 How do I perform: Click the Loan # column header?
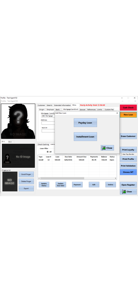click(48, 157)
